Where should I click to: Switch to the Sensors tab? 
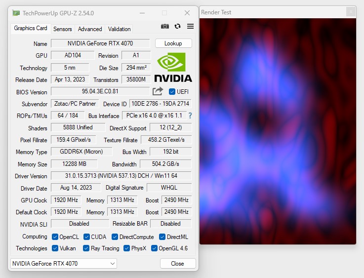tap(62, 29)
